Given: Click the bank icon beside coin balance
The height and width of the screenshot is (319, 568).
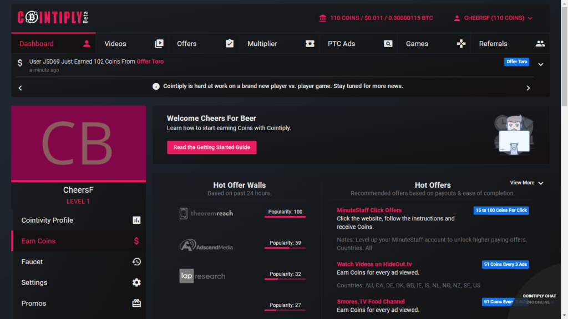Looking at the screenshot, I should click(x=322, y=18).
